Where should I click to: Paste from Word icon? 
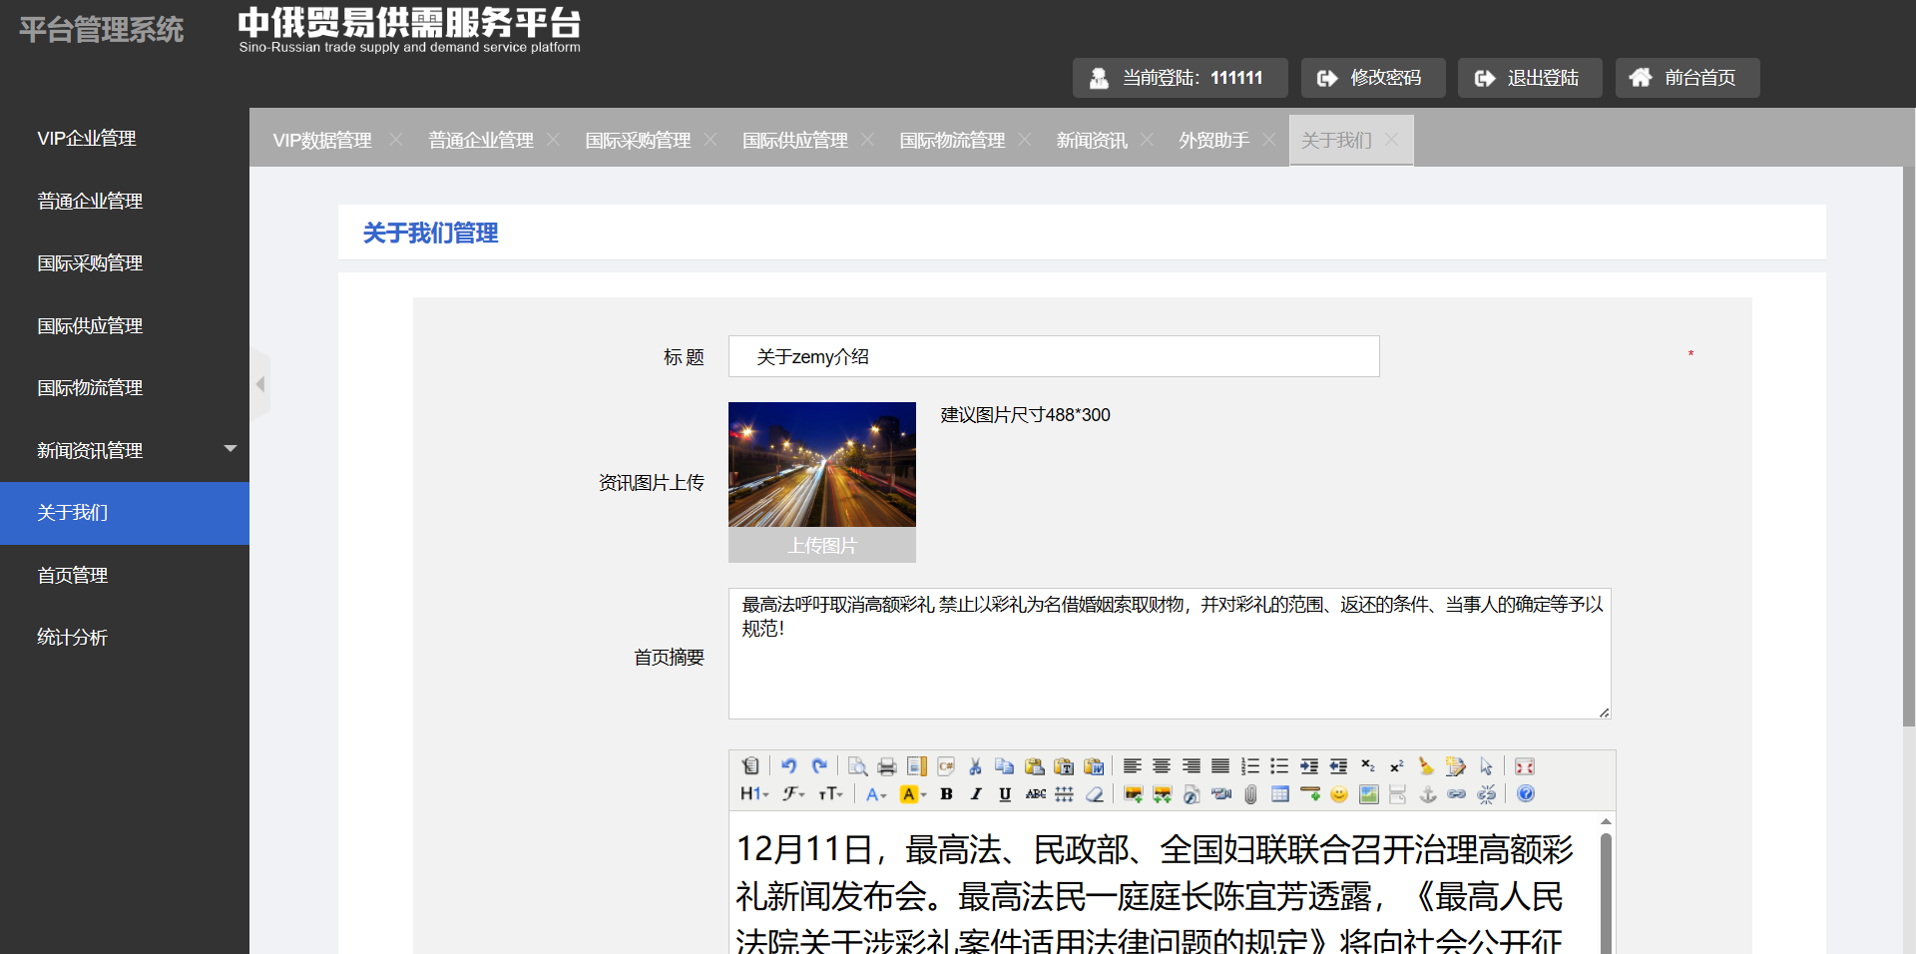[x=1094, y=766]
